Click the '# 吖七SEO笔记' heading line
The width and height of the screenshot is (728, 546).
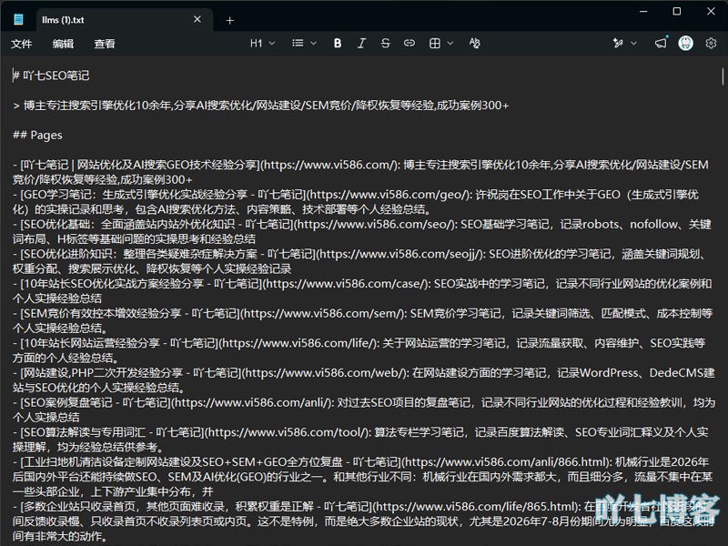click(51, 76)
